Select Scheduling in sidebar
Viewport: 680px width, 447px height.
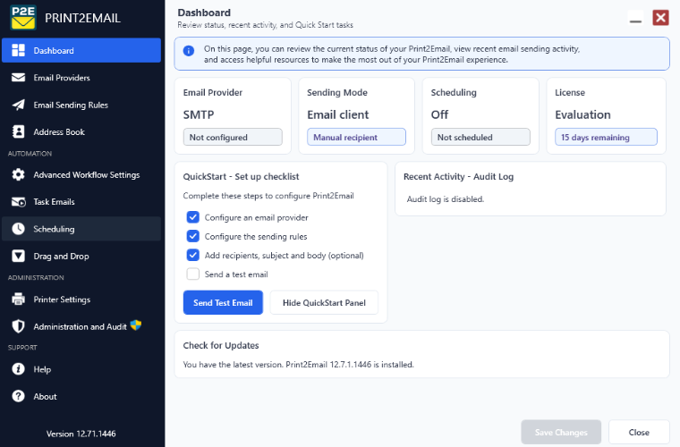click(81, 229)
